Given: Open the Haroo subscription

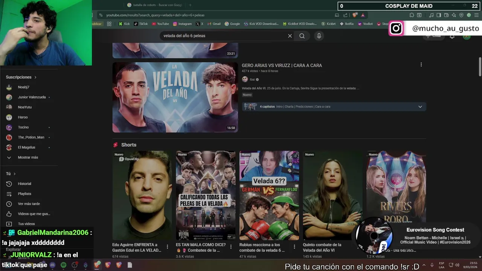Looking at the screenshot, I should pyautogui.click(x=23, y=117).
